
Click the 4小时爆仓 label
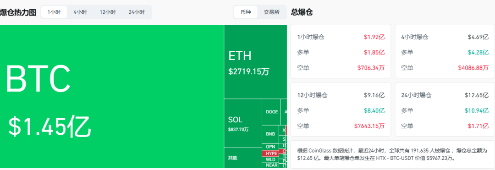click(x=415, y=37)
